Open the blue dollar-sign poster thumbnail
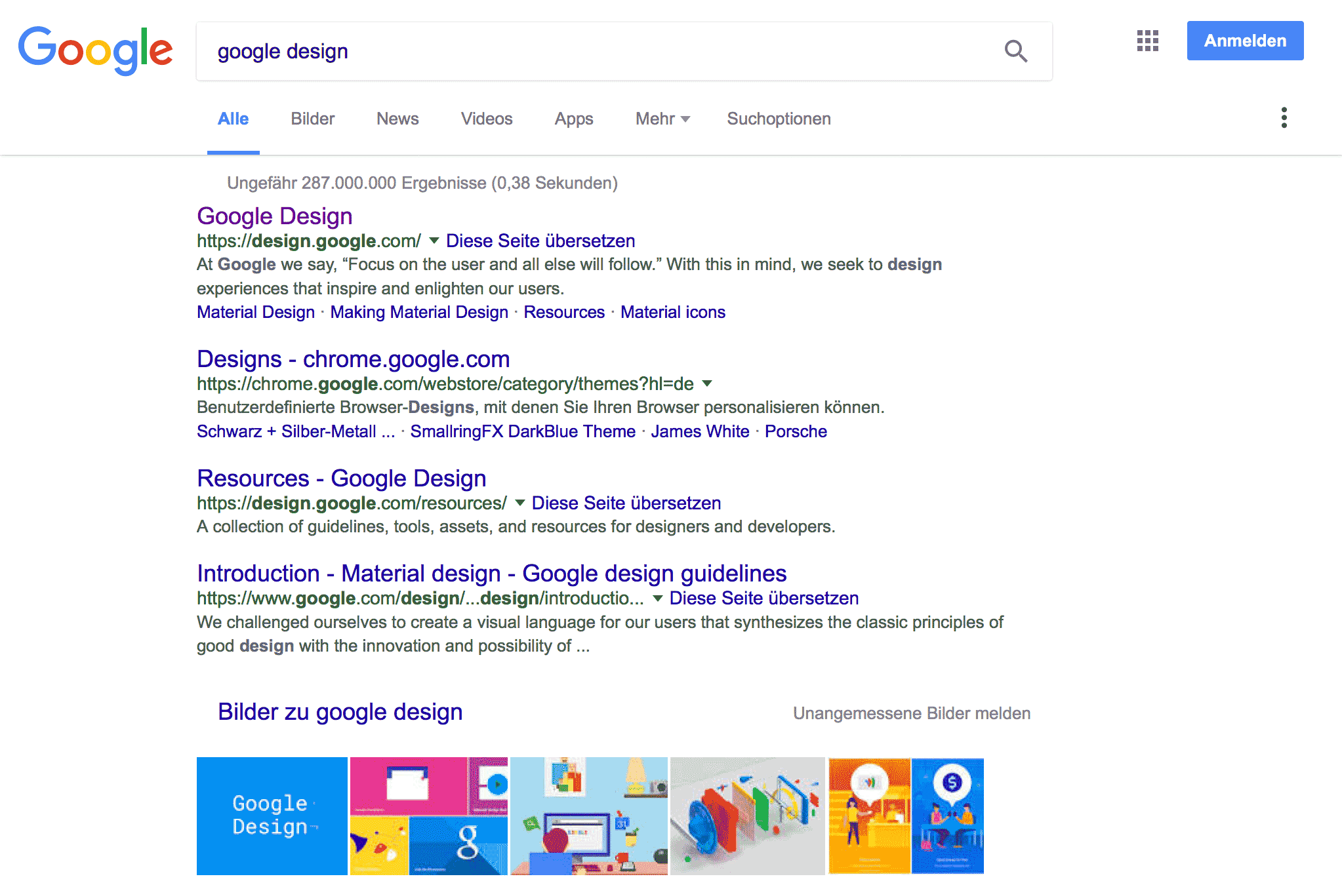Screen dimensions: 1342x885 click(x=948, y=816)
